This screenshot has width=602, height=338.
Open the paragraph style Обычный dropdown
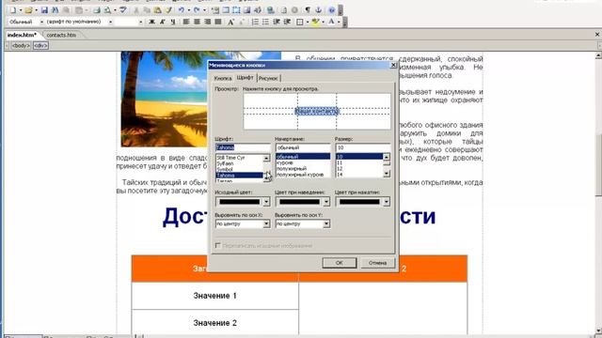[41, 22]
